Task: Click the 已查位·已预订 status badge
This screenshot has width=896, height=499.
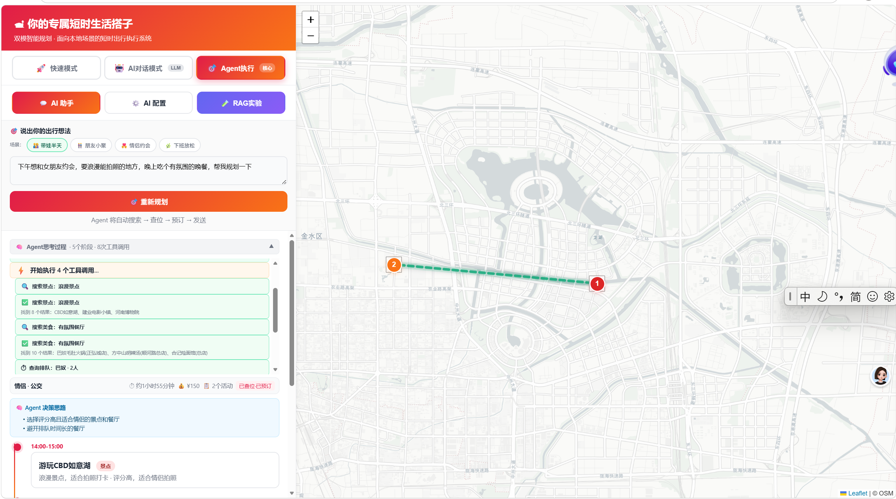Action: coord(255,386)
